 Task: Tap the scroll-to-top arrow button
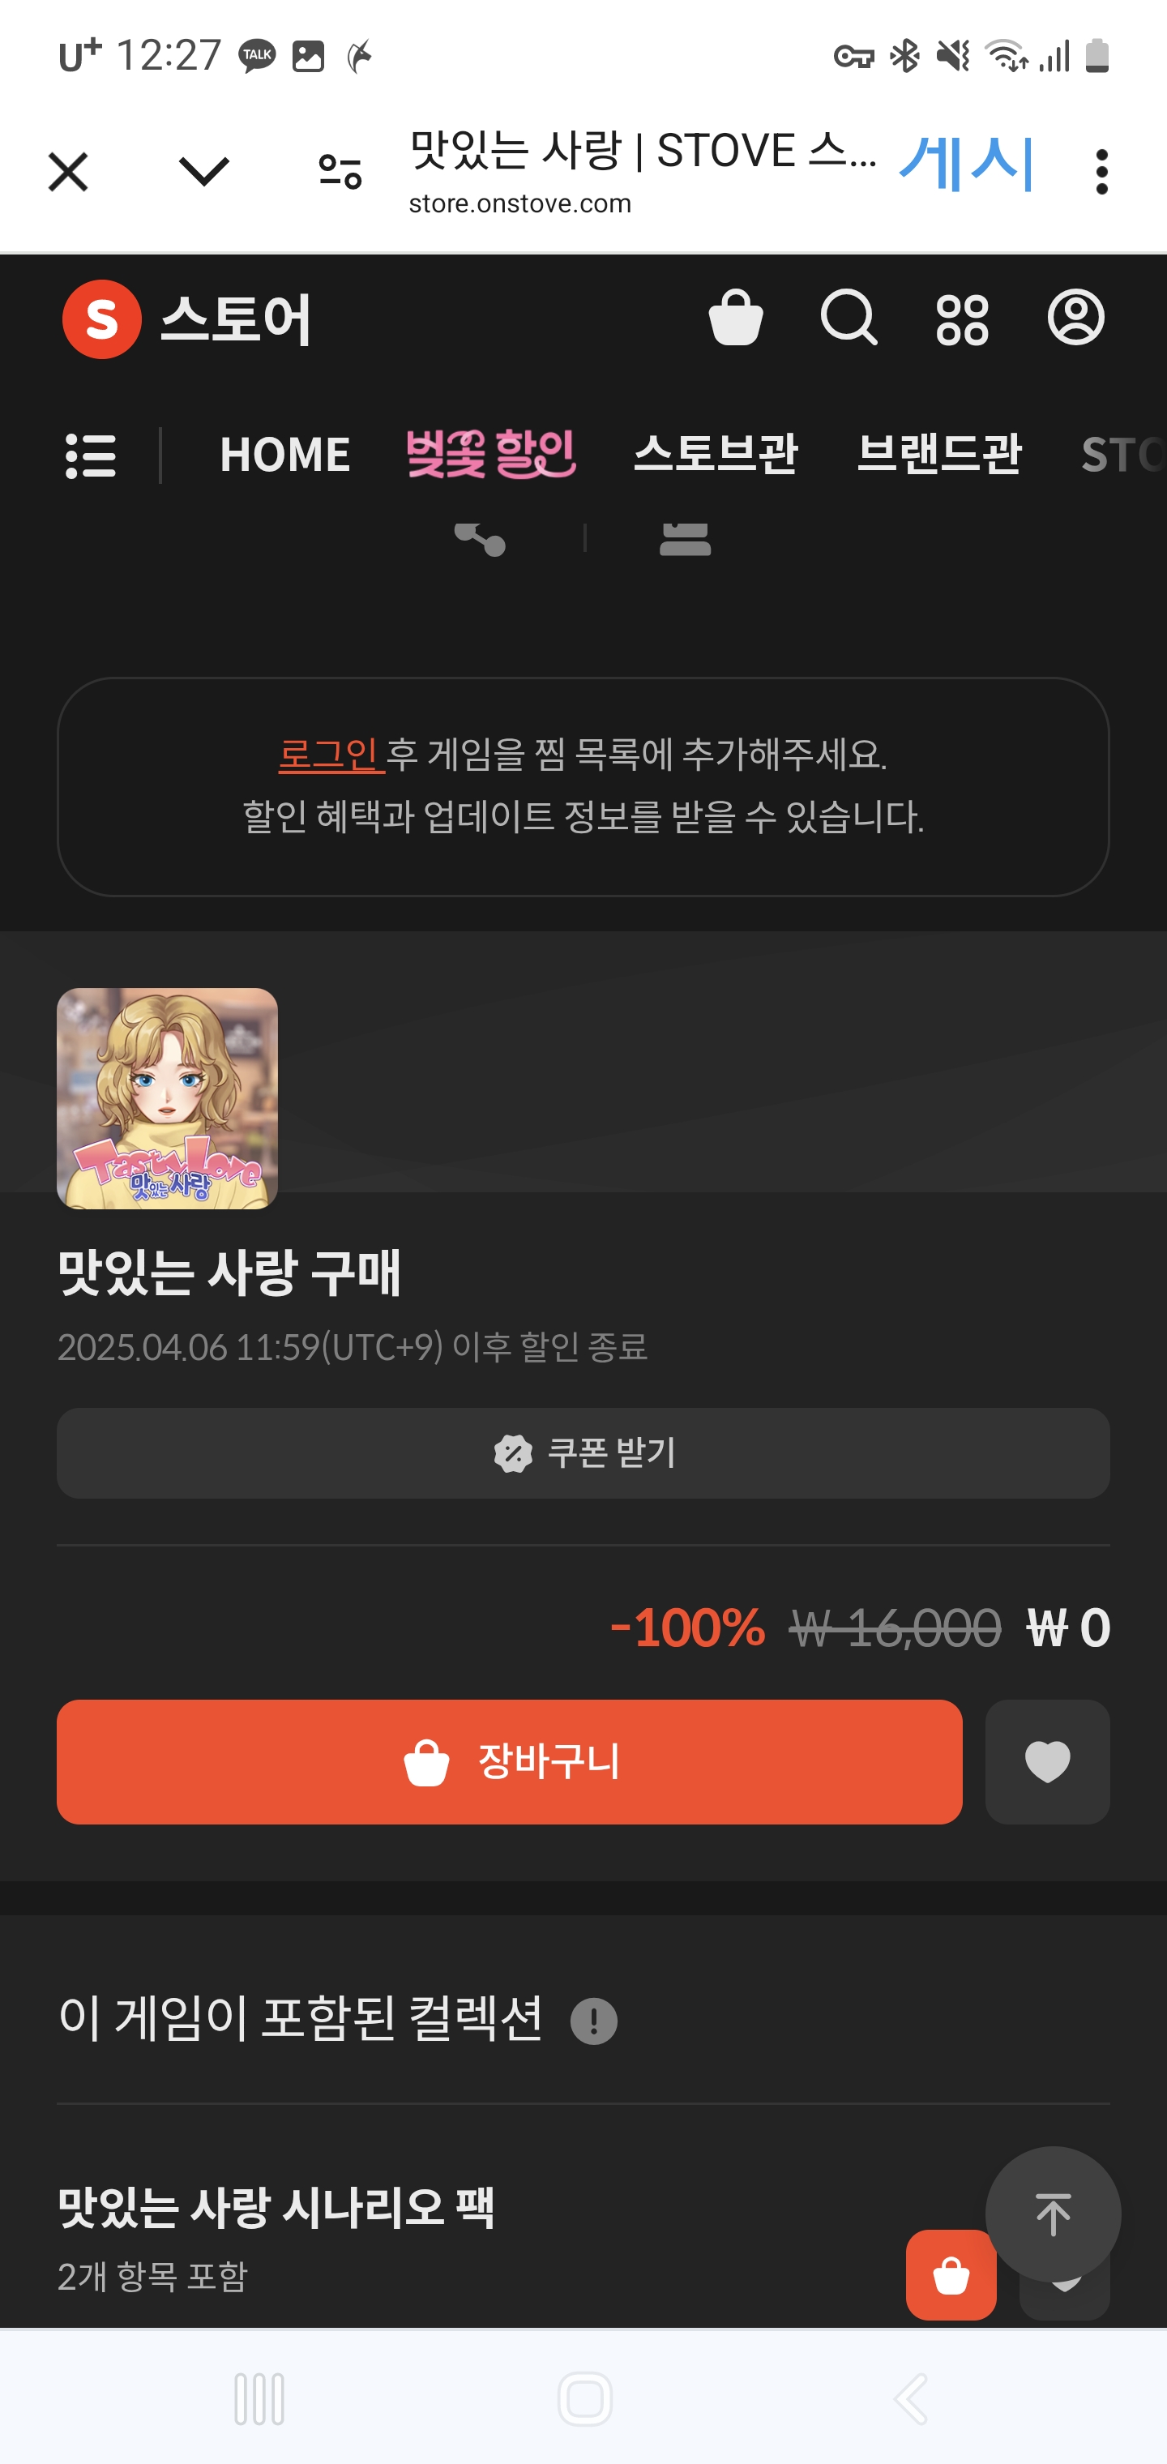[1054, 2214]
